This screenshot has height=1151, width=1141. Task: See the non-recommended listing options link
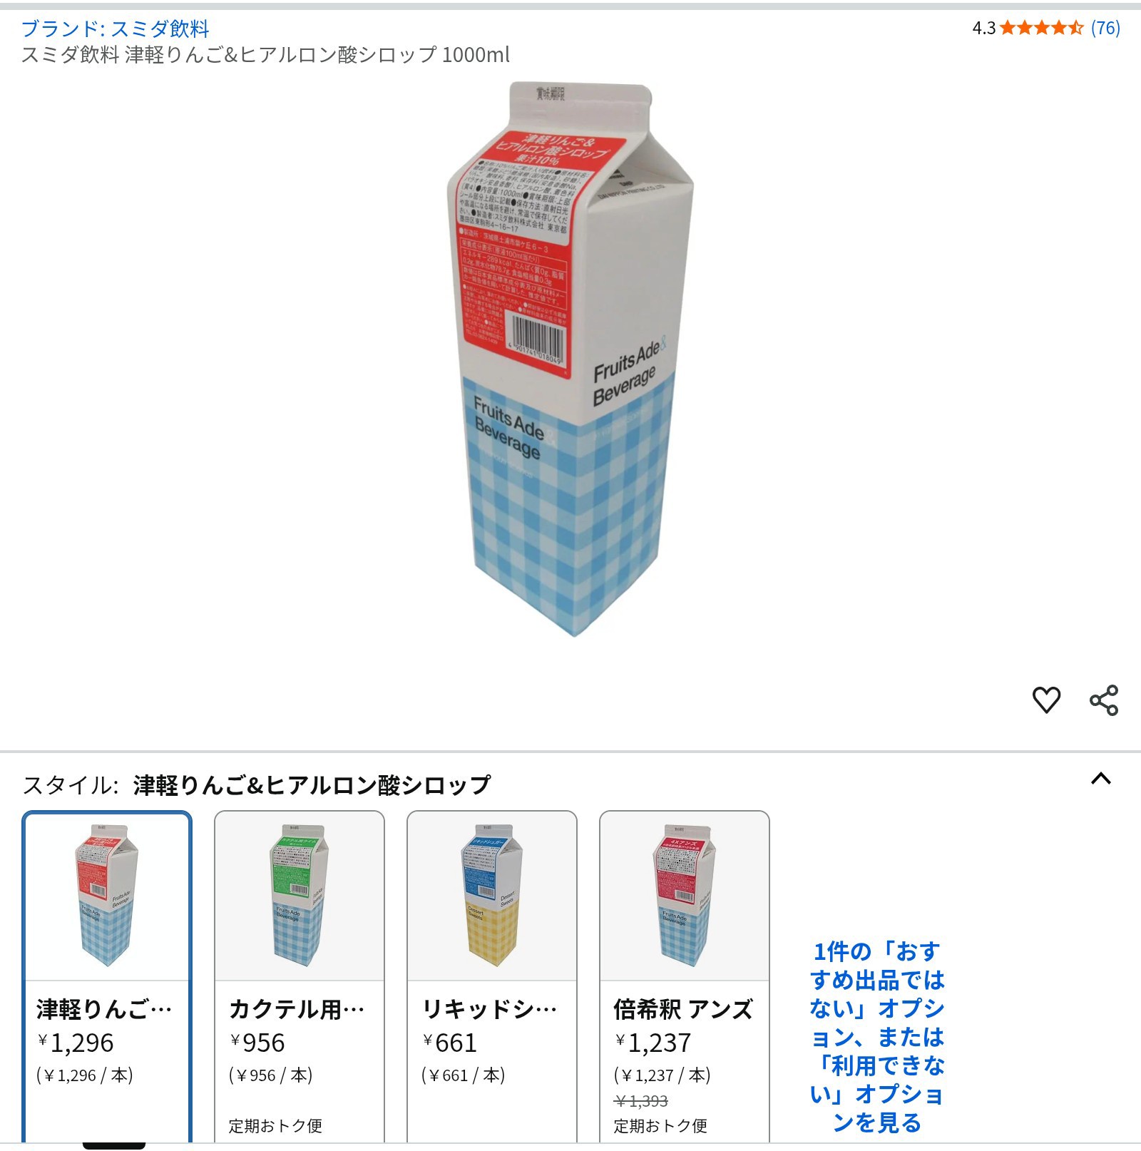coord(877,1037)
